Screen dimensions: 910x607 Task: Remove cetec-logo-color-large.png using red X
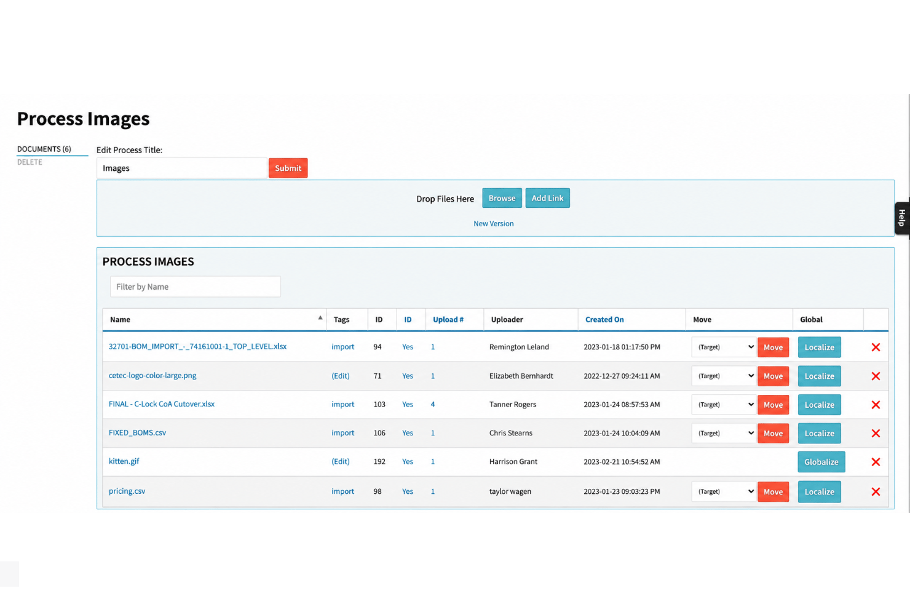tap(876, 376)
